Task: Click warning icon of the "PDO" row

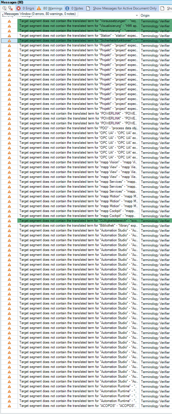Action: [x=9, y=128]
